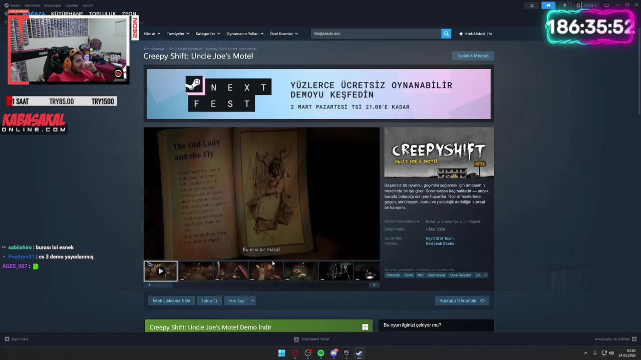Image resolution: width=641 pixels, height=360 pixels.
Task: Open the Steam menu
Action: pyautogui.click(x=15, y=5)
